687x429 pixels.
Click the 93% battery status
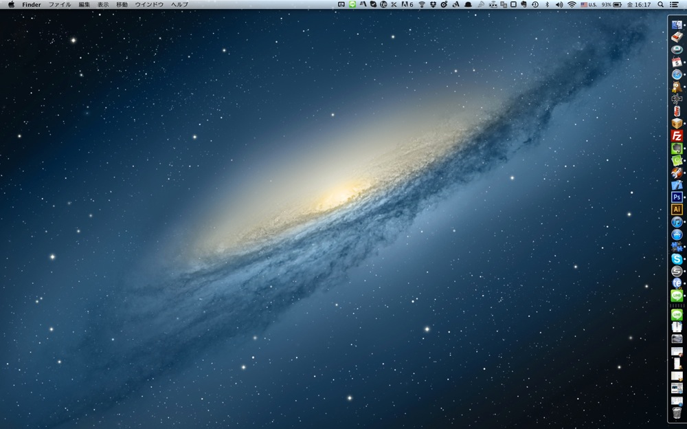click(x=611, y=4)
